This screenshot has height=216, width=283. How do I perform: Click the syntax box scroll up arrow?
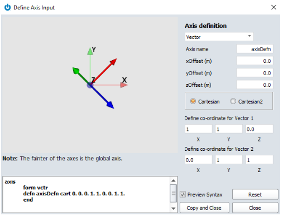(x=174, y=180)
